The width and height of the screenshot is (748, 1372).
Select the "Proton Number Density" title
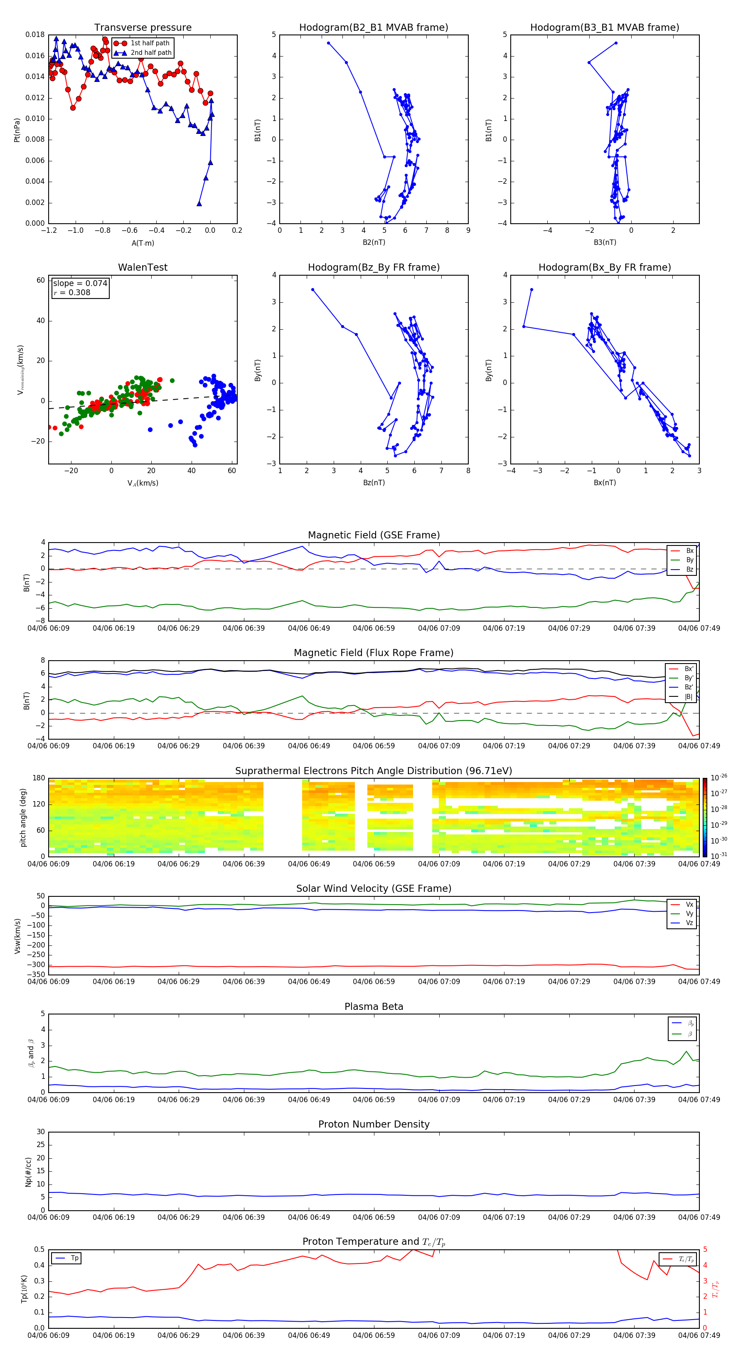pos(374,1124)
